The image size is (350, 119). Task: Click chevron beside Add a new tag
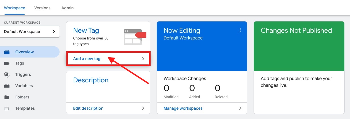(143, 59)
